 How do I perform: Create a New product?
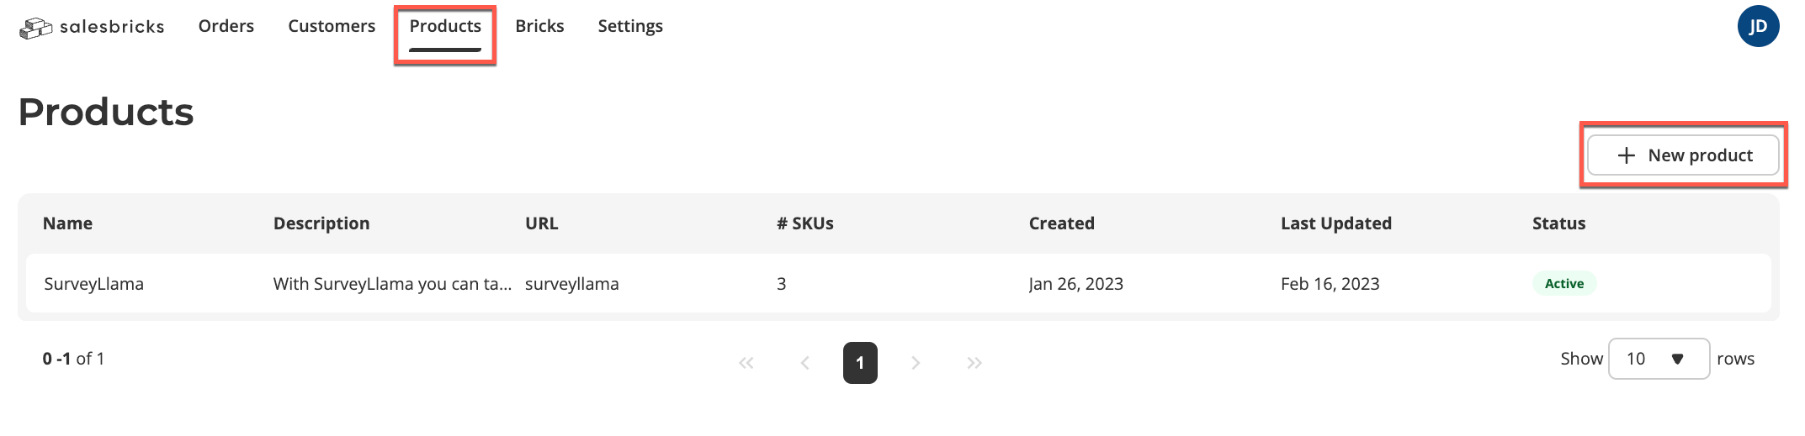pos(1683,155)
